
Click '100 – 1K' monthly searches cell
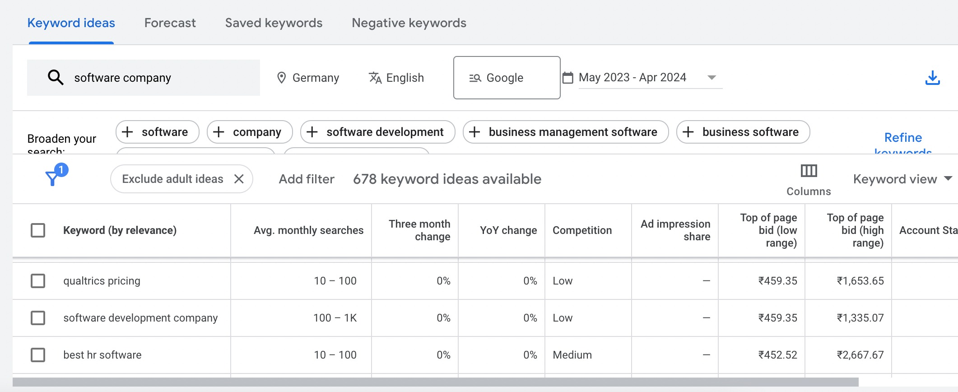pyautogui.click(x=335, y=318)
